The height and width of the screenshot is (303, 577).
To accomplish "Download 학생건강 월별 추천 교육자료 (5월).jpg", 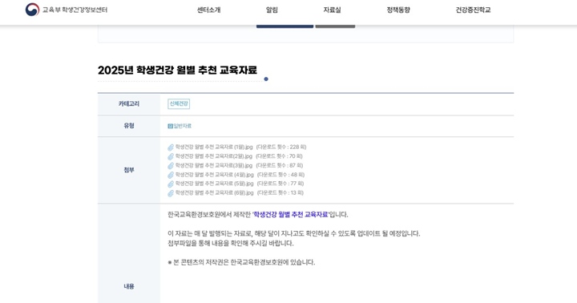I will 215,184.
